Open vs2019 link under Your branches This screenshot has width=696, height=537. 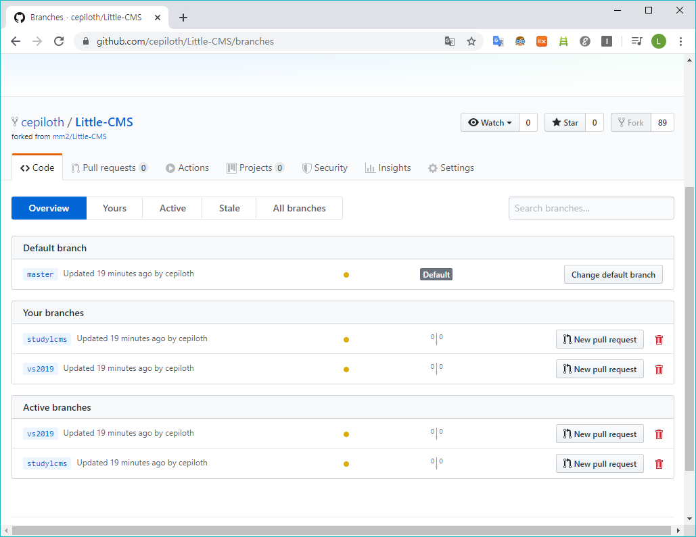click(x=41, y=369)
